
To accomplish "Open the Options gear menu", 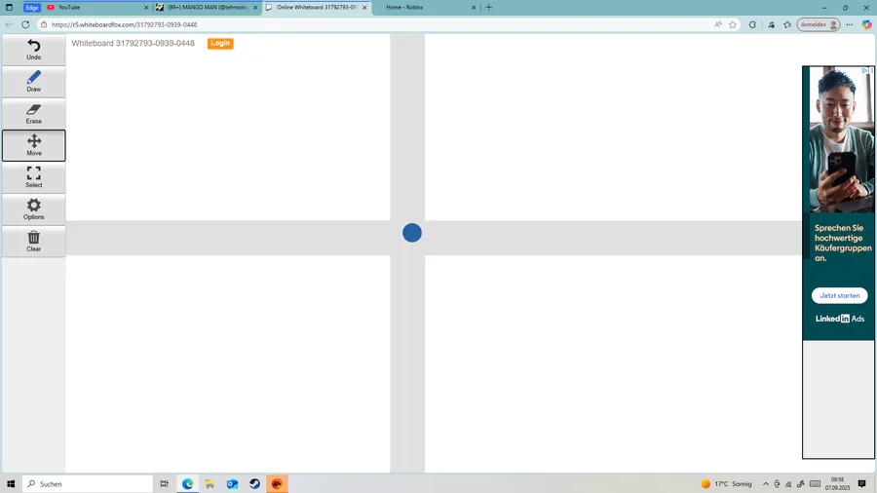I will [x=33, y=209].
